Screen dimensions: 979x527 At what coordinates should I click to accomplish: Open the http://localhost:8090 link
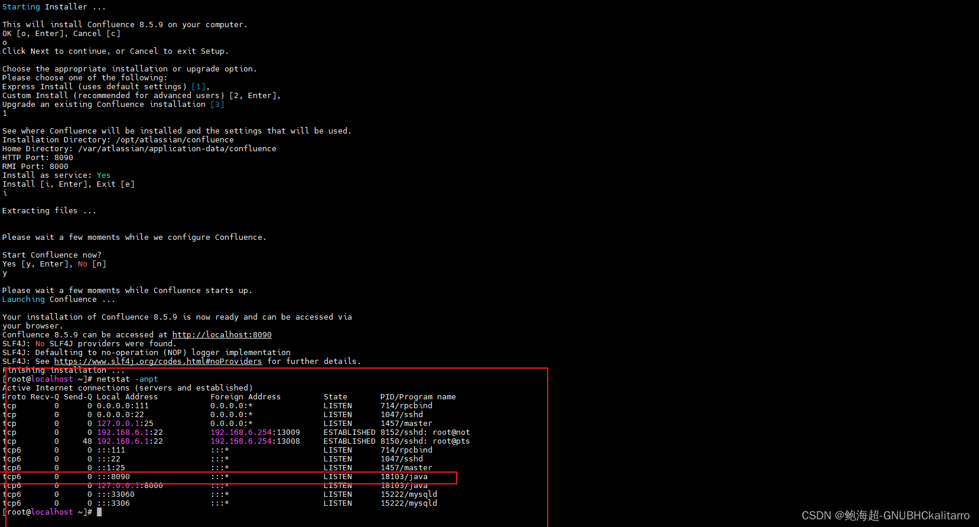click(222, 334)
